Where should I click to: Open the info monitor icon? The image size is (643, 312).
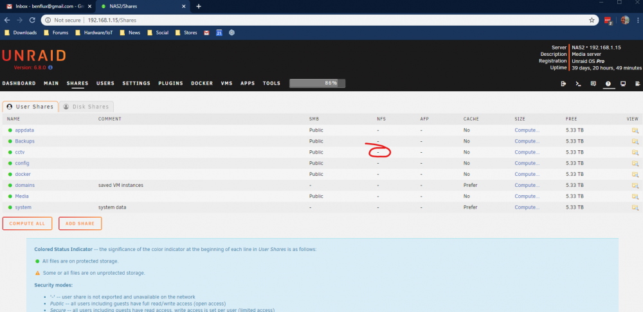coord(623,83)
